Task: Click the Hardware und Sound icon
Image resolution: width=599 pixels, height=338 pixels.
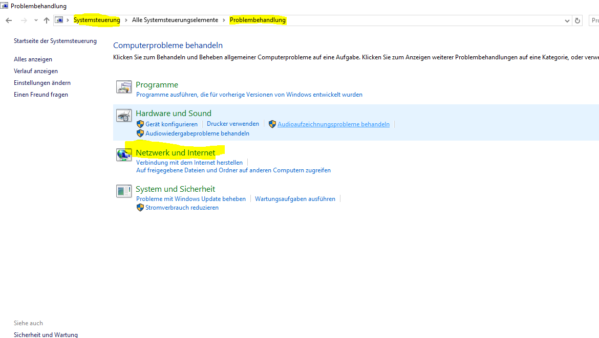Action: point(124,116)
